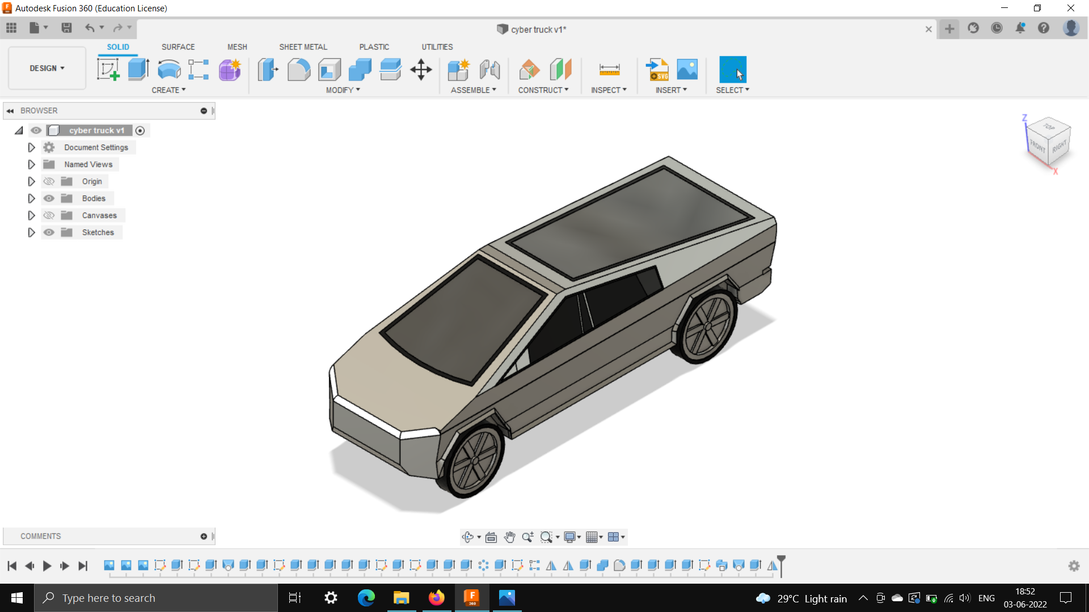
Task: Select the Extrude tool in Create
Action: pyautogui.click(x=138, y=69)
